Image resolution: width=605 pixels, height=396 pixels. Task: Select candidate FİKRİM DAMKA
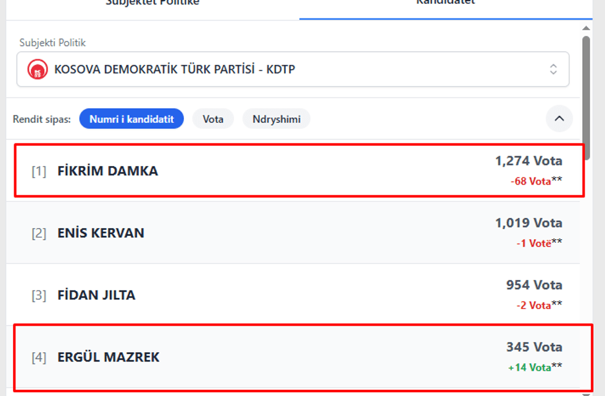click(107, 171)
